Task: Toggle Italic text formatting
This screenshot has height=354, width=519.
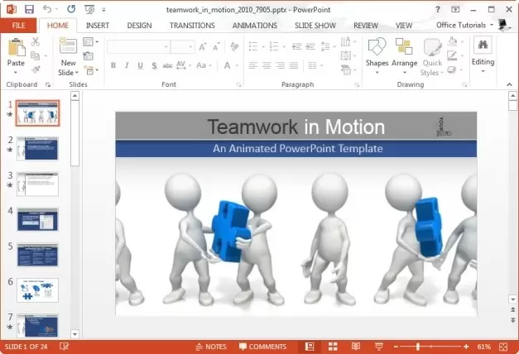Action: coord(126,65)
